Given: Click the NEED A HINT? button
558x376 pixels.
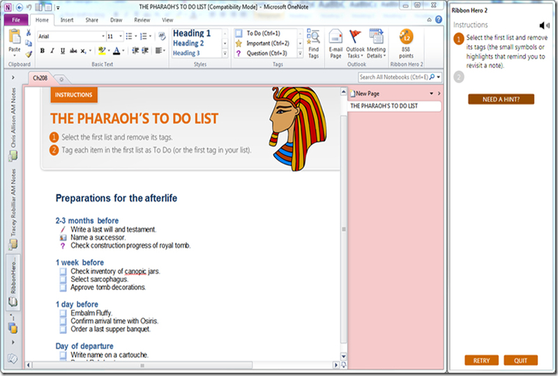Looking at the screenshot, I should click(x=501, y=99).
